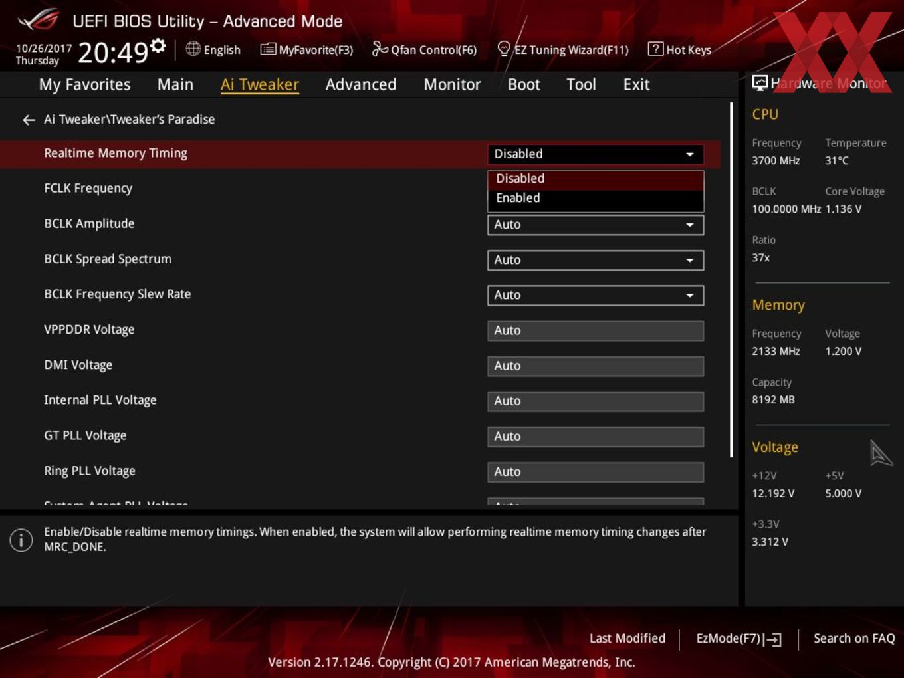Click the memory capacity 8192 MB

coord(773,399)
